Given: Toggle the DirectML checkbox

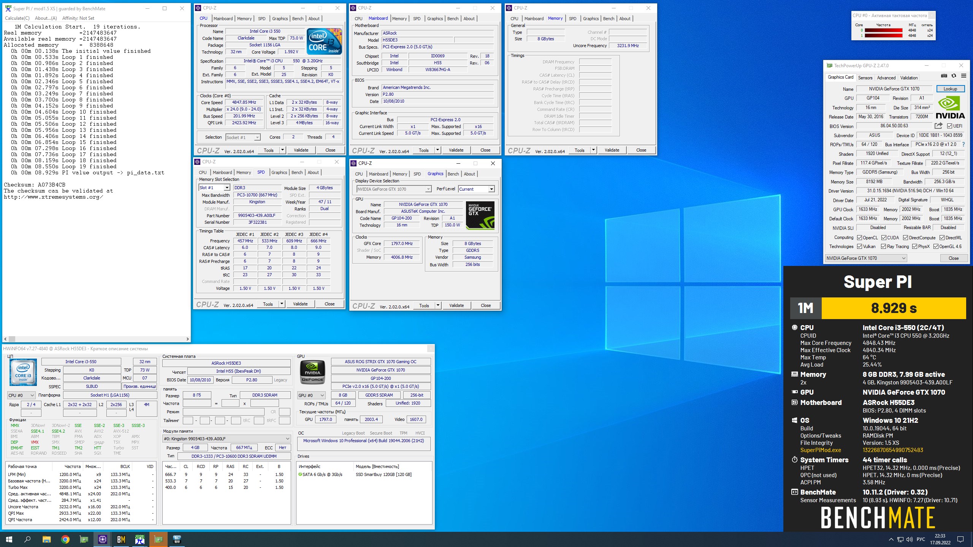Looking at the screenshot, I should click(x=942, y=238).
